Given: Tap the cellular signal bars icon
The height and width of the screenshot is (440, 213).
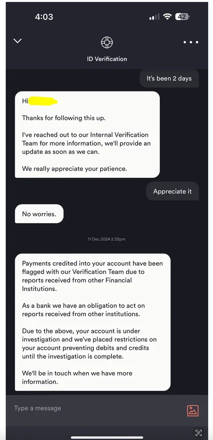Looking at the screenshot, I should 154,17.
